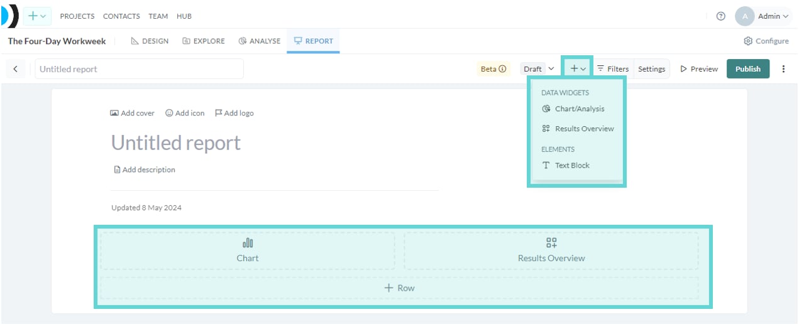Open the more options kebab menu
Image resolution: width=804 pixels, height=329 pixels.
click(x=783, y=69)
